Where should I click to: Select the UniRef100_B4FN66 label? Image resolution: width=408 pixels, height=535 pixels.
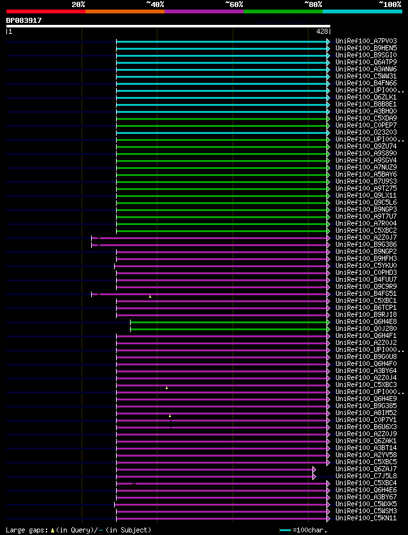(x=366, y=84)
